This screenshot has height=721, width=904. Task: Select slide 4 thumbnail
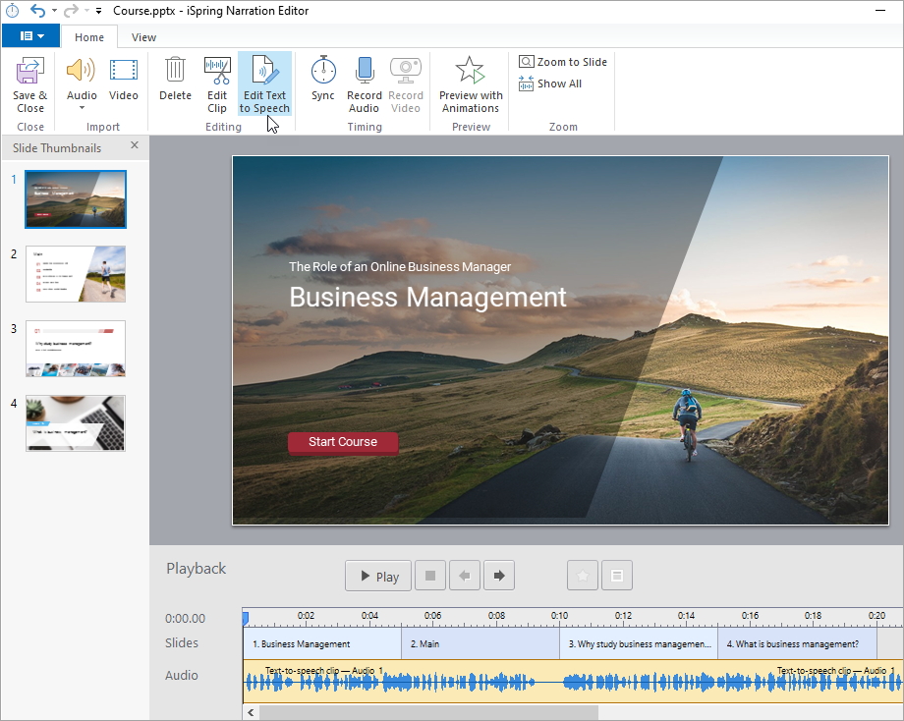(x=76, y=423)
